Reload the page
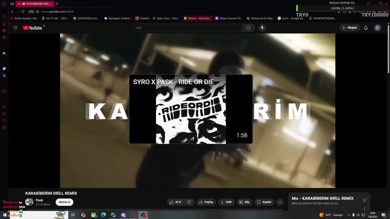Screen dimensions: 390x219 (23, 12)
